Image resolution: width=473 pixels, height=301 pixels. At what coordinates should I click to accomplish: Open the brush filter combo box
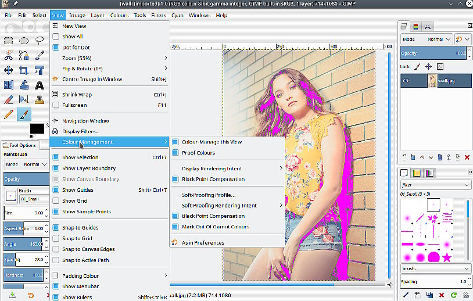435,185
